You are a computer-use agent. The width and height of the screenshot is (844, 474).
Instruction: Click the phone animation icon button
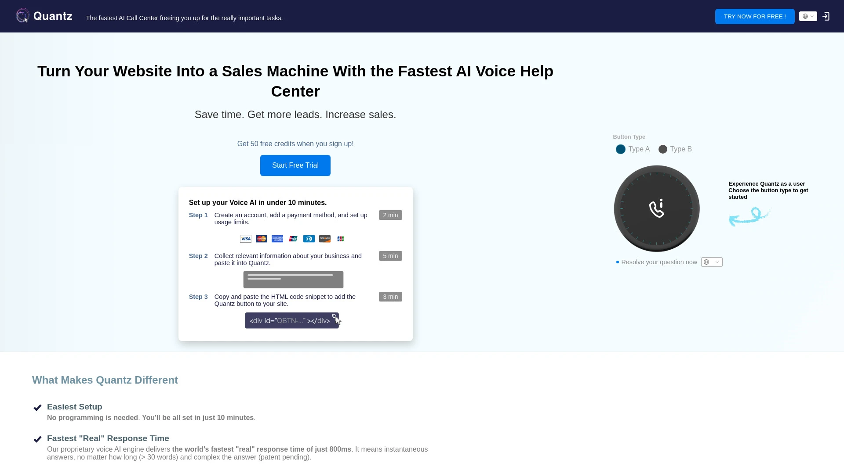[657, 208]
